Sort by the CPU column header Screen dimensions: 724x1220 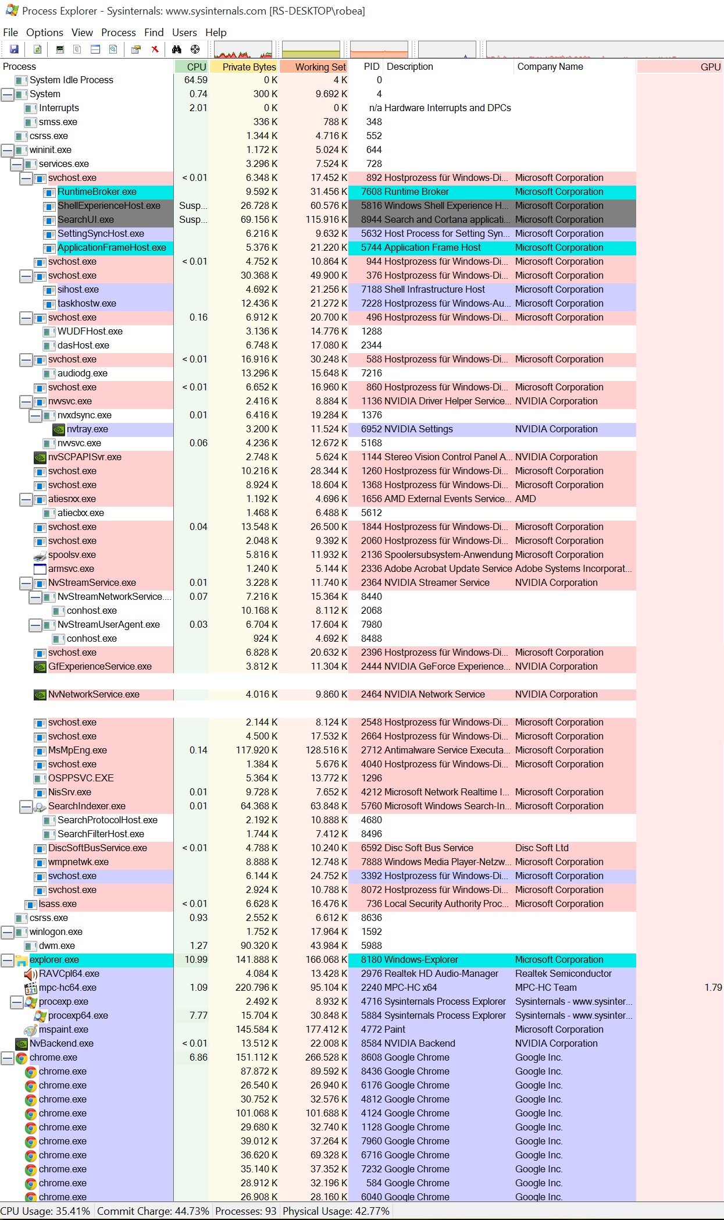pos(191,67)
